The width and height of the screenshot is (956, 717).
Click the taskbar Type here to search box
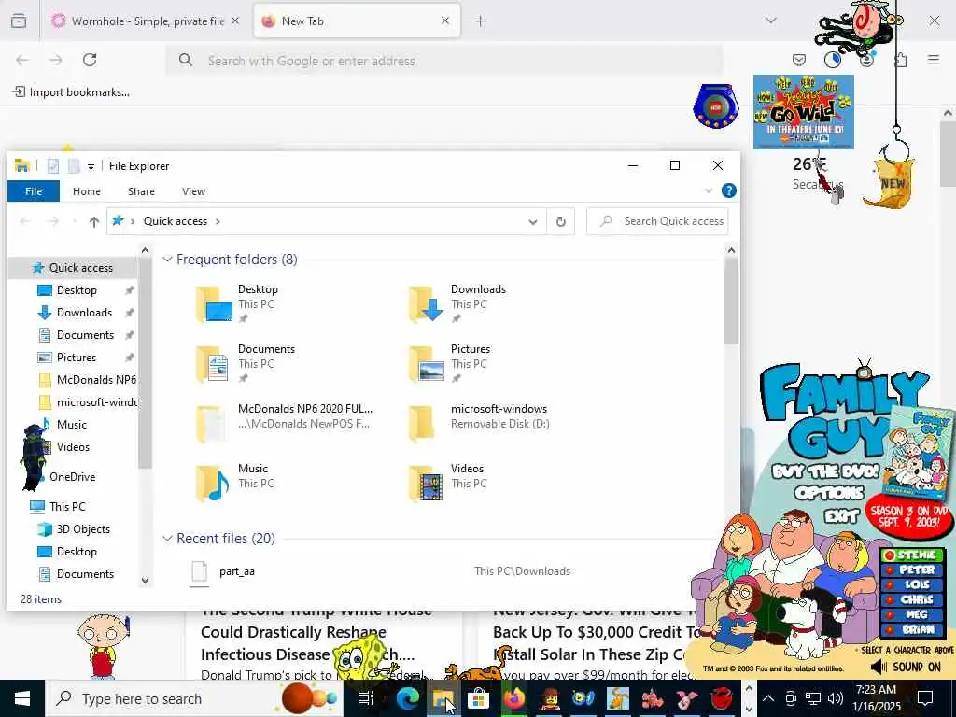(195, 698)
